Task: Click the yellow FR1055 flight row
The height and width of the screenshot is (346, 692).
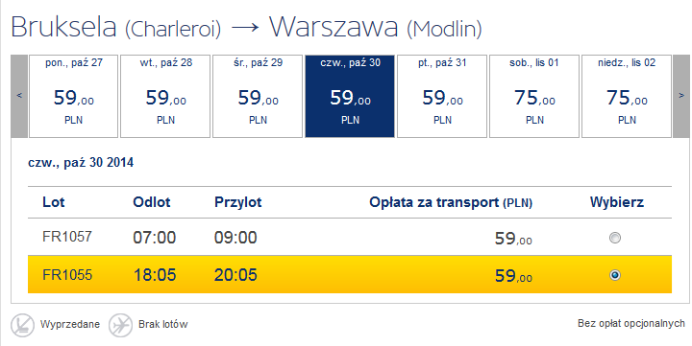Action: tap(350, 274)
